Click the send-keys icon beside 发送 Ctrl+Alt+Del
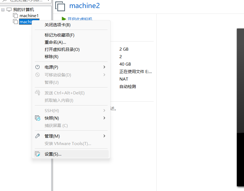Viewport: 244px width, 191px height. point(37,93)
